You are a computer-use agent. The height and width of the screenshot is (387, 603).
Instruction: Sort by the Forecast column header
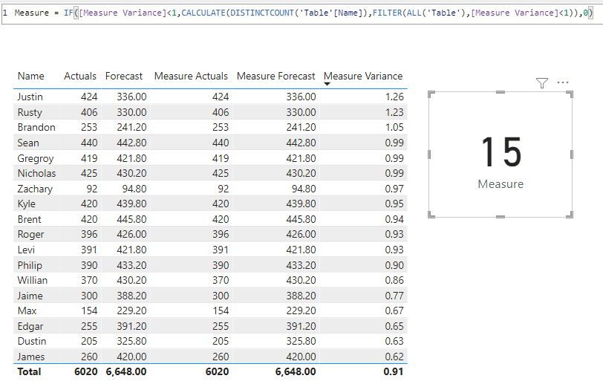(x=124, y=77)
